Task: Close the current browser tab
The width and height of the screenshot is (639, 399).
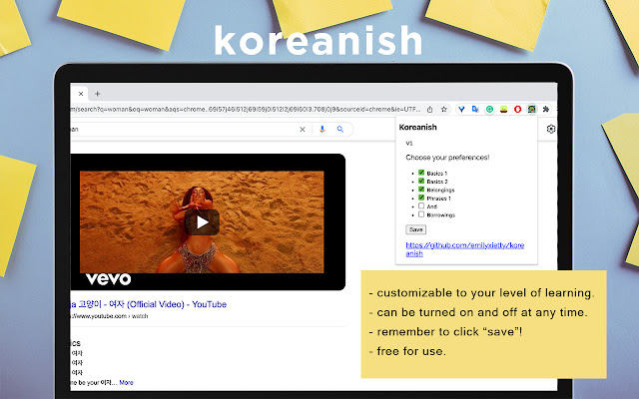Action: (x=81, y=94)
